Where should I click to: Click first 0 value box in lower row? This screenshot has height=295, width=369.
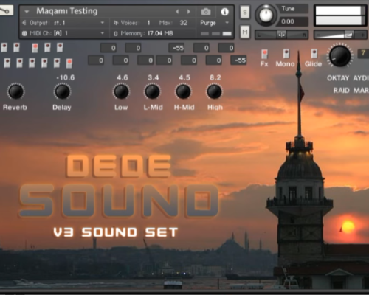pyautogui.click(x=96, y=60)
